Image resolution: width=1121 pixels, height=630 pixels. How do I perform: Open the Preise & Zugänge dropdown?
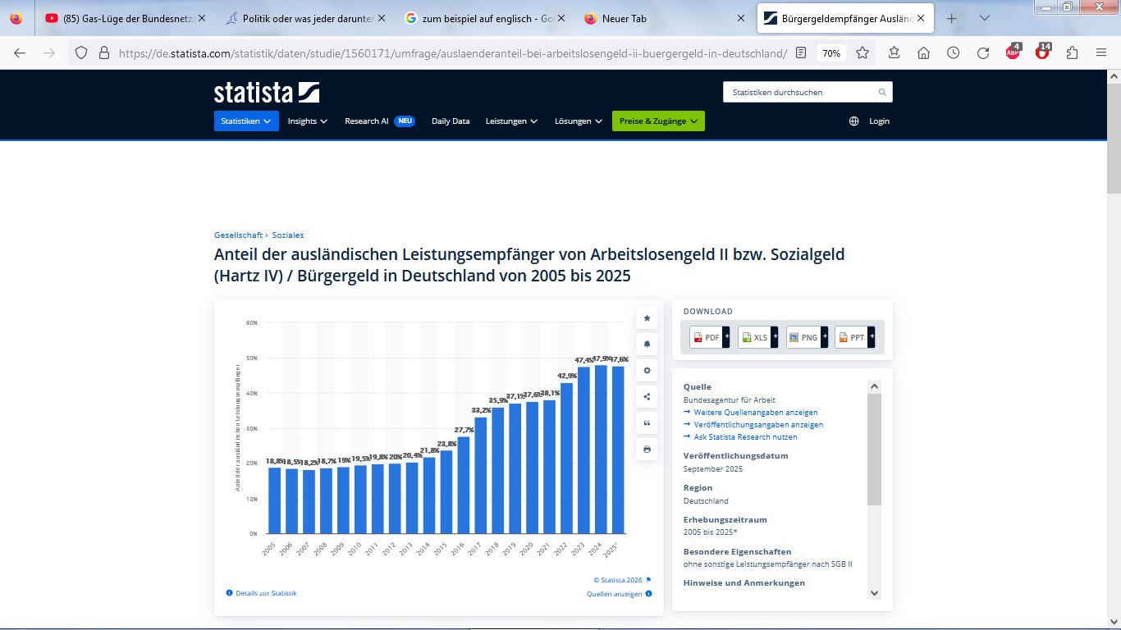click(658, 121)
